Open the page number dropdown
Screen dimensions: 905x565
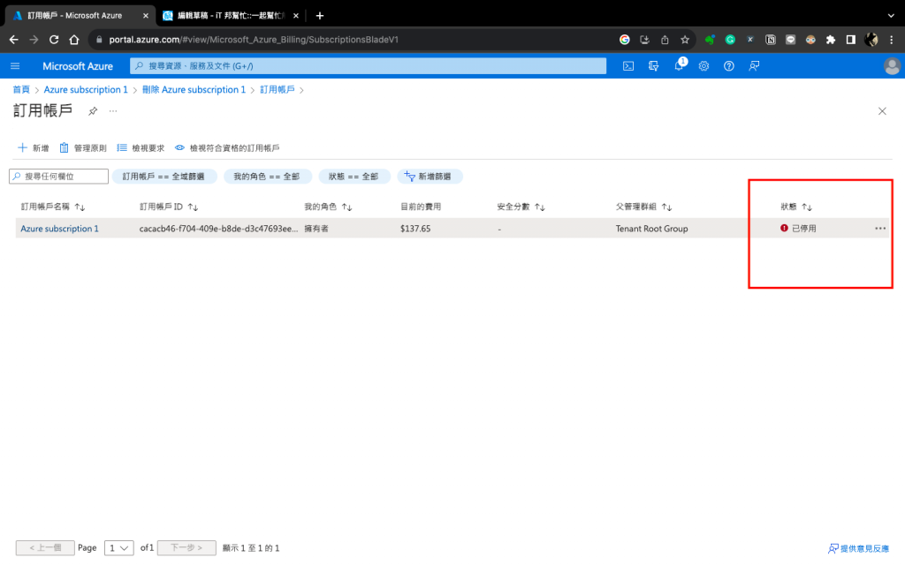(x=119, y=547)
